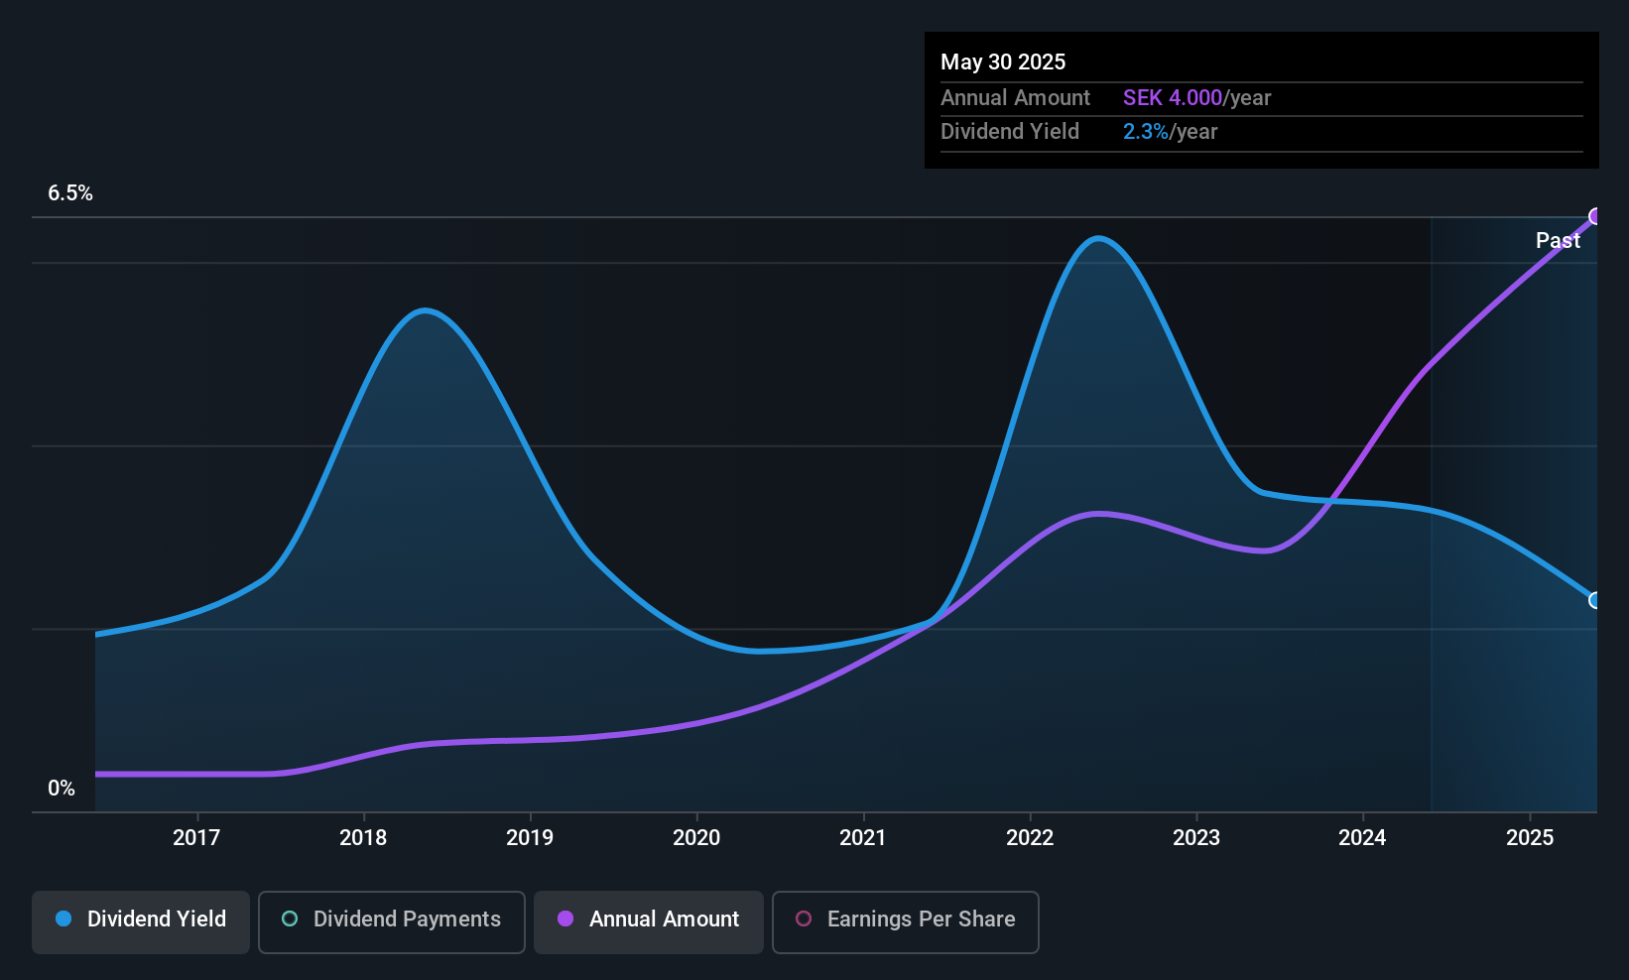Screen dimensions: 1629x980
Task: Select the purple endpoint marker on Annual Amount line
Action: (x=1595, y=215)
